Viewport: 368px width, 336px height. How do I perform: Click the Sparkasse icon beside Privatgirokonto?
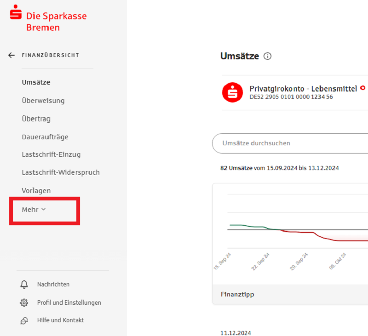coord(233,92)
